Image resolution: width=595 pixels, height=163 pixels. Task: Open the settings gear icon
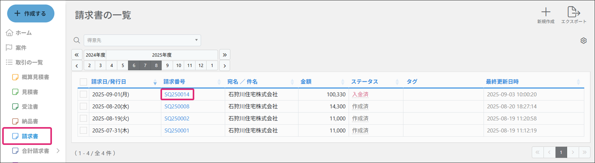pos(583,41)
